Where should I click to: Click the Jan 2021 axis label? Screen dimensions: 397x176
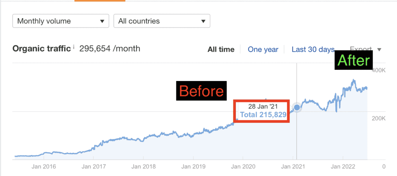293,167
